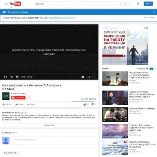This screenshot has width=157, height=157.
Task: Close the language banner
Action: click(x=154, y=12)
